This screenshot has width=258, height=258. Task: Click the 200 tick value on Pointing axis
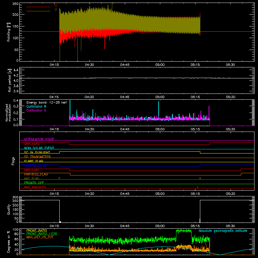pyautogui.click(x=16, y=15)
